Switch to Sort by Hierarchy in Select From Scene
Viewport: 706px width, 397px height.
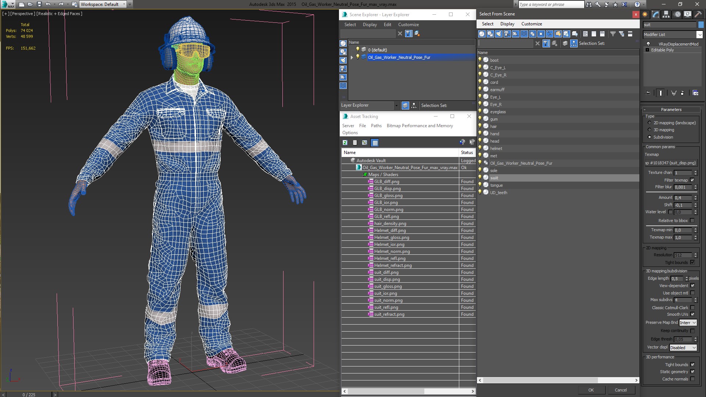click(x=574, y=43)
